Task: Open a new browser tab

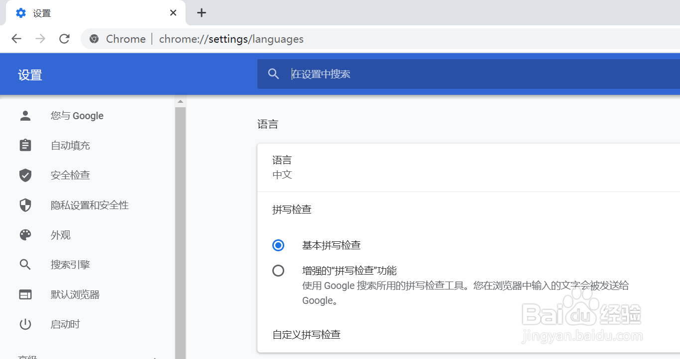Action: [x=201, y=13]
